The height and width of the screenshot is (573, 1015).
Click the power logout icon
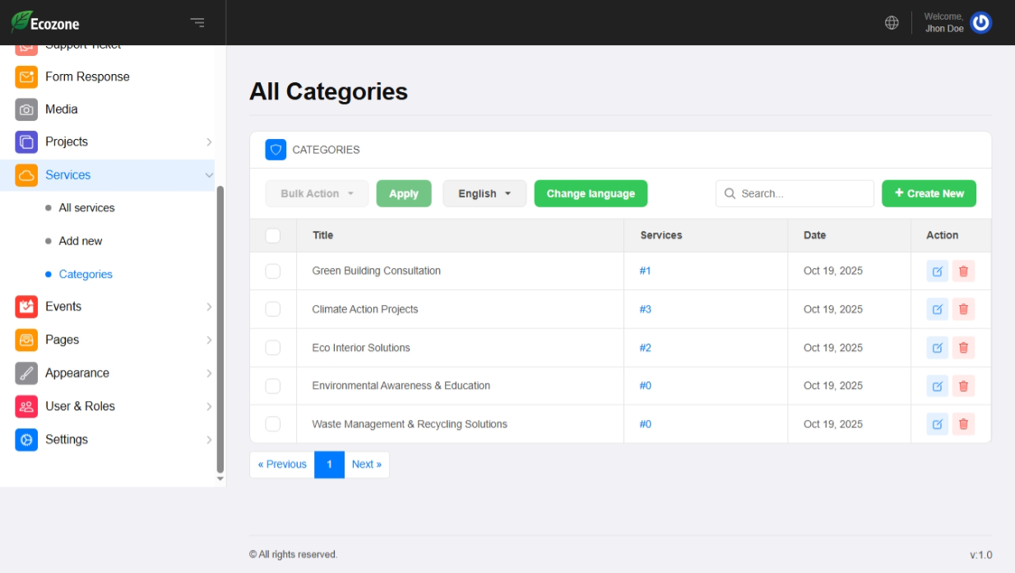pyautogui.click(x=980, y=23)
